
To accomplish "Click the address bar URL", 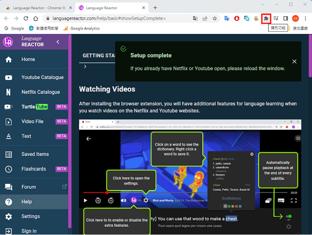I will click(109, 19).
